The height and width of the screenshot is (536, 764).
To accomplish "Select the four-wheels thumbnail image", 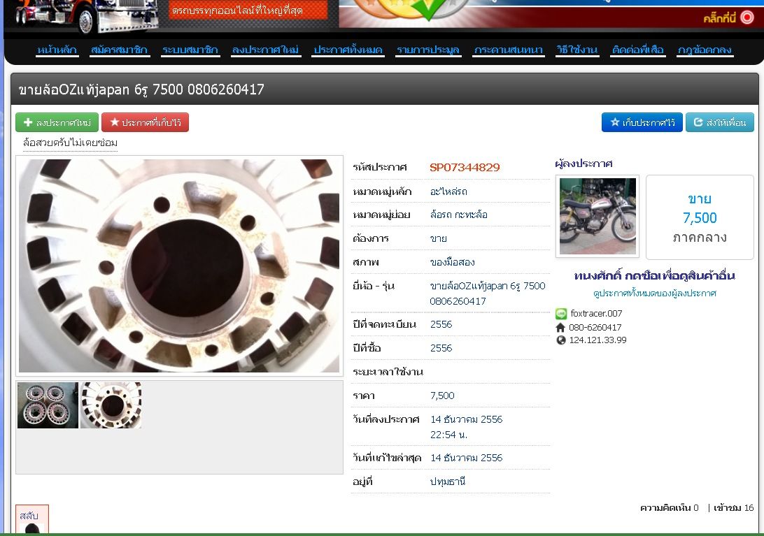I will point(48,405).
